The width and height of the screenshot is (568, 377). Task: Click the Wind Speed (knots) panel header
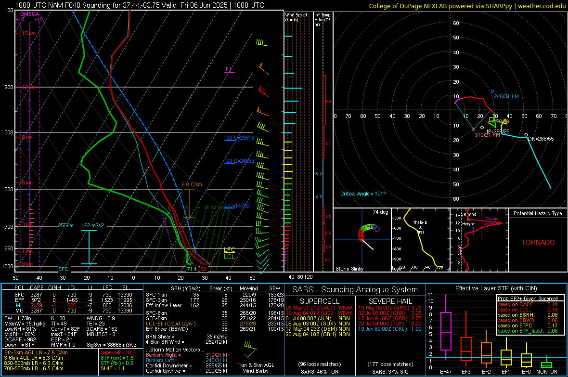pos(296,17)
